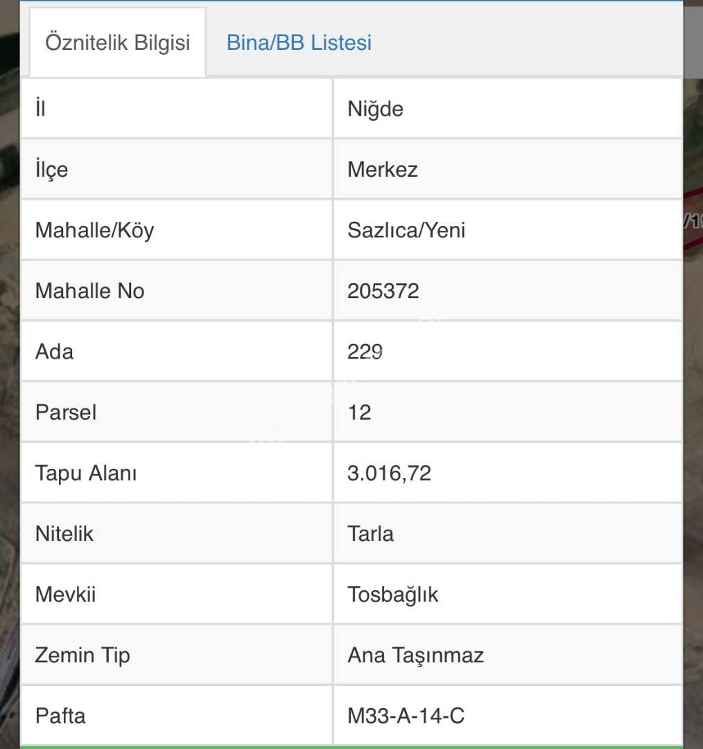Click the Merkez value in the İlçe row
Screen dimensions: 703x749
tap(382, 170)
